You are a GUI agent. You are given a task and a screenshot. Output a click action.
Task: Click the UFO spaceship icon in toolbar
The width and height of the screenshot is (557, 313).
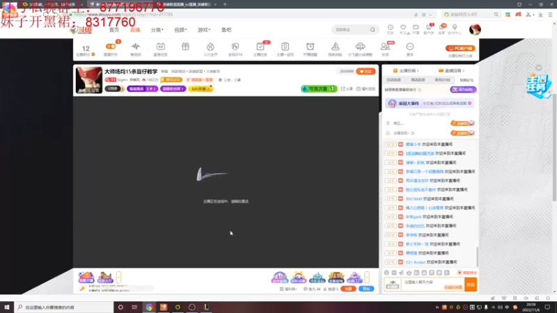tap(360, 47)
